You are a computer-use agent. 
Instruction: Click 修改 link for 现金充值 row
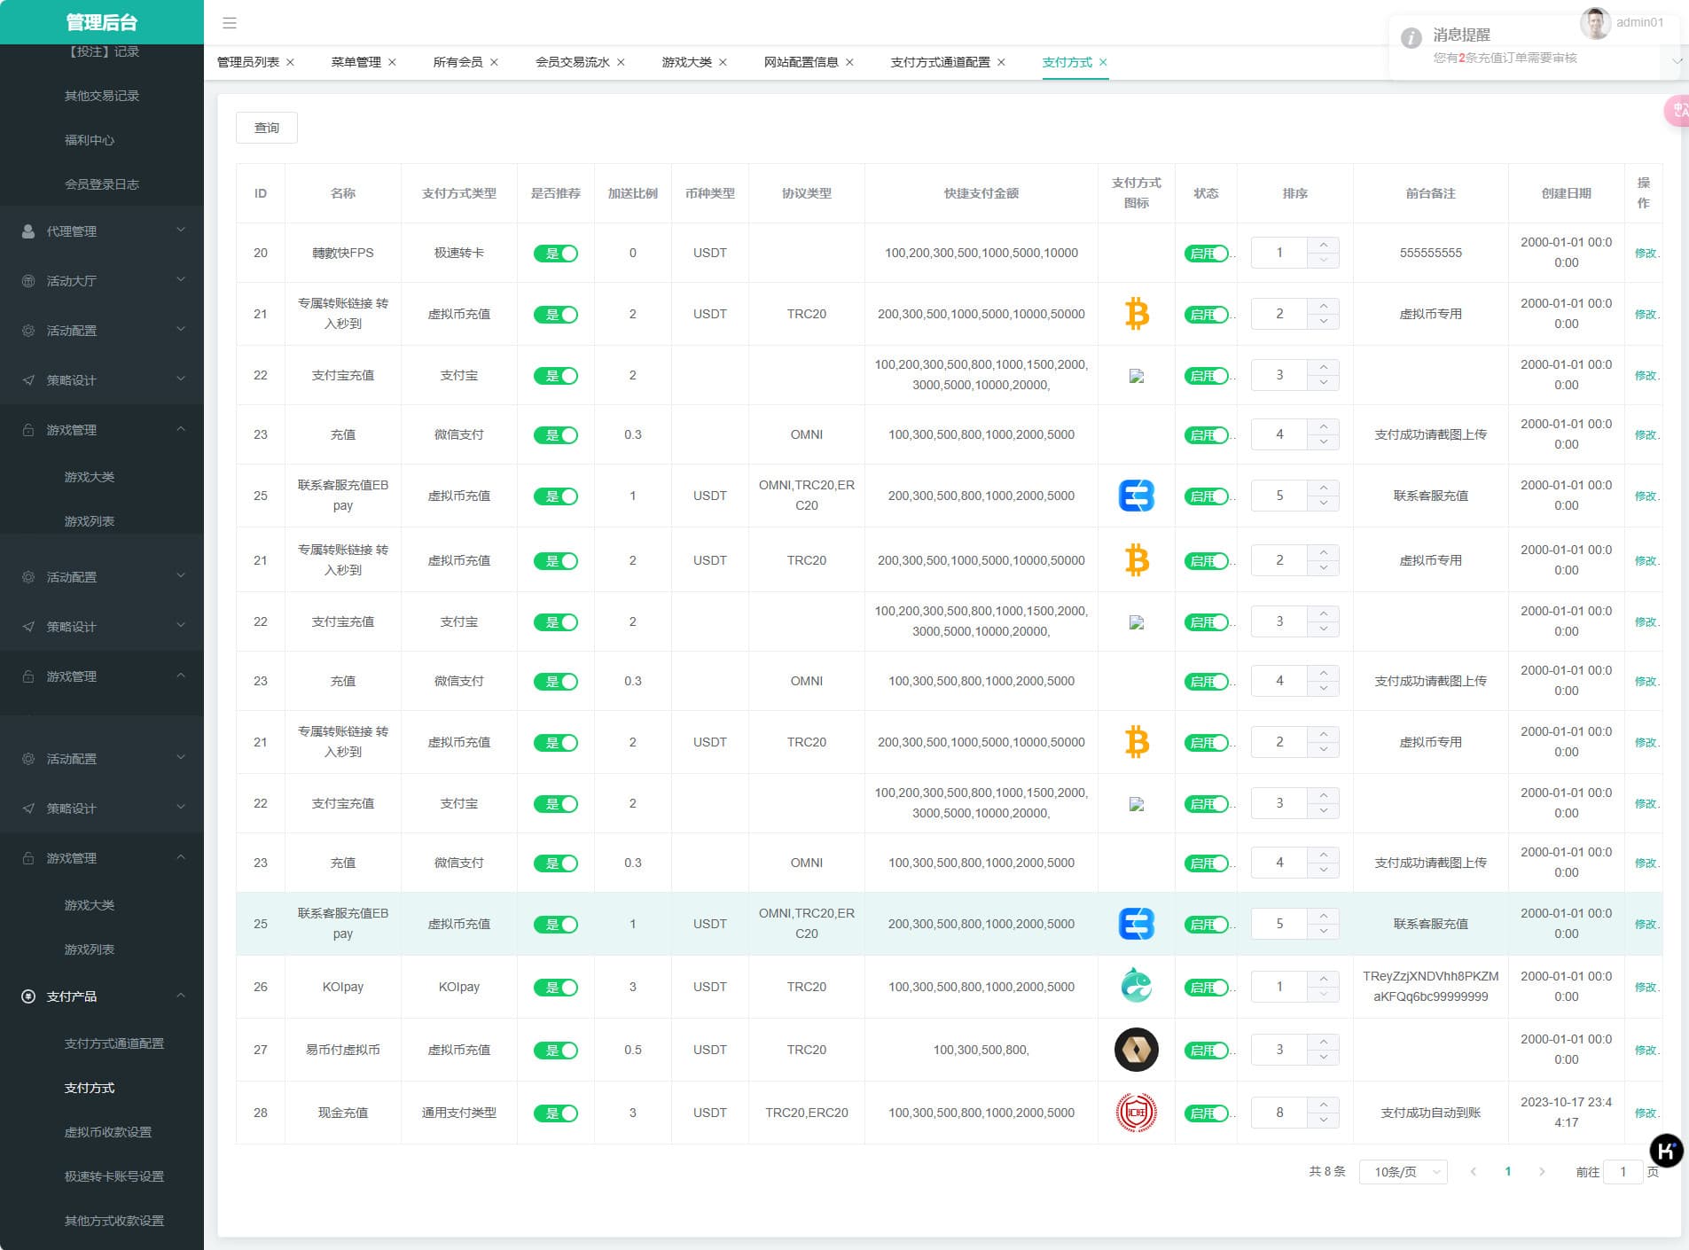tap(1645, 1113)
